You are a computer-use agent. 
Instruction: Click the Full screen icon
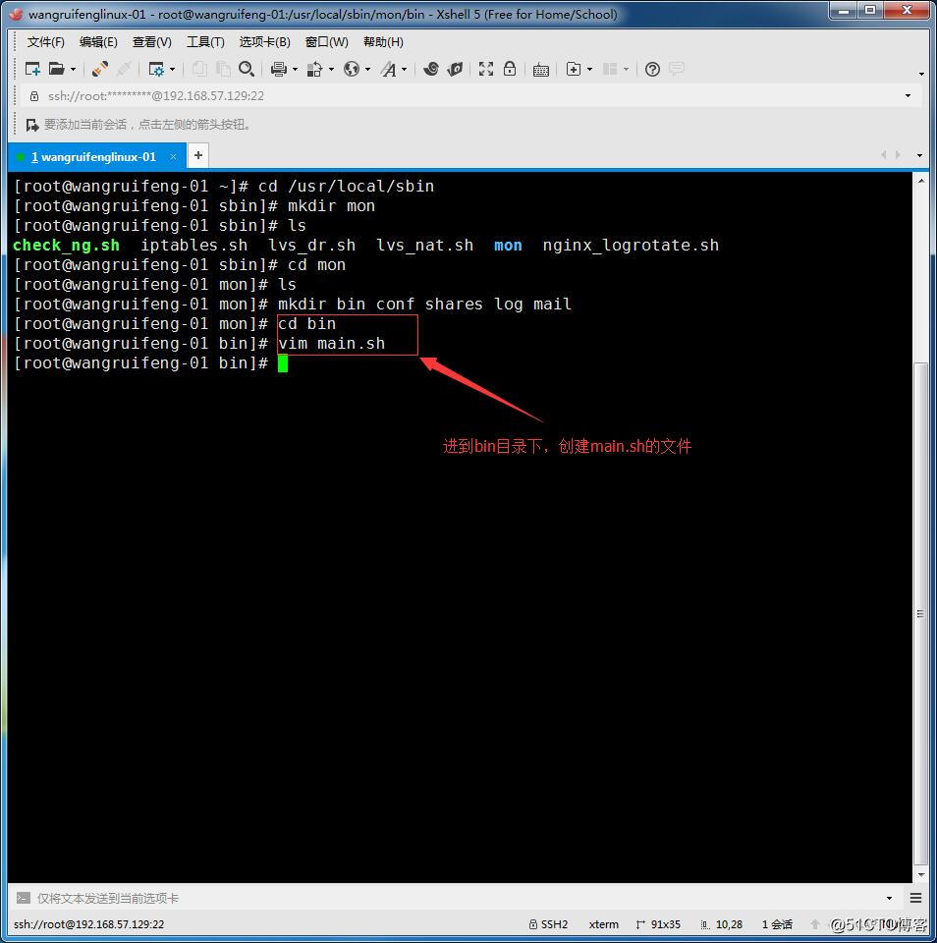click(x=486, y=69)
